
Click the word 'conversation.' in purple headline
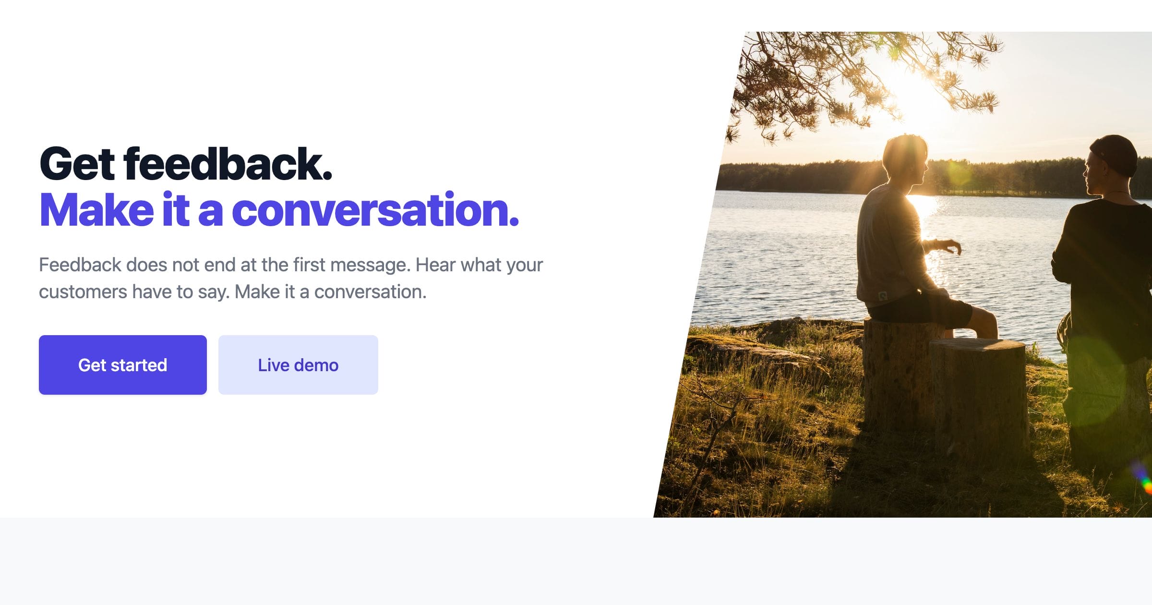coord(375,210)
